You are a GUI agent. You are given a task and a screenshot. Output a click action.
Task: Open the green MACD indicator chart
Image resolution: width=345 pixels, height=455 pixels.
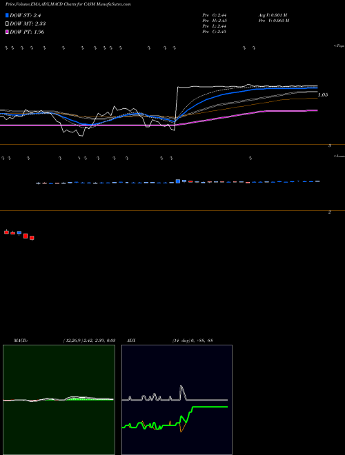[59, 400]
